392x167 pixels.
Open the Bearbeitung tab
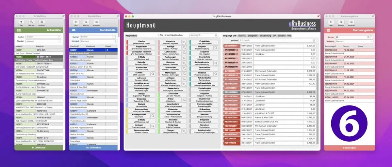click(265, 35)
